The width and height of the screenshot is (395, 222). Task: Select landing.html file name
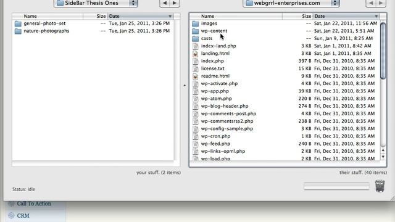coord(215,54)
